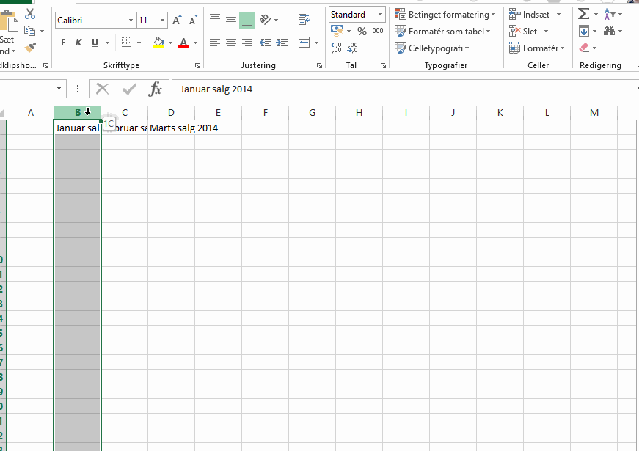639x451 pixels.
Task: Click the Insert Function fx icon
Action: [x=156, y=89]
